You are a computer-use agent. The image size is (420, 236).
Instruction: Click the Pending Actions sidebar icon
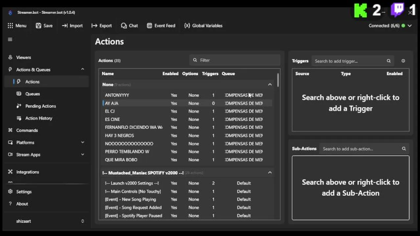[x=19, y=106]
